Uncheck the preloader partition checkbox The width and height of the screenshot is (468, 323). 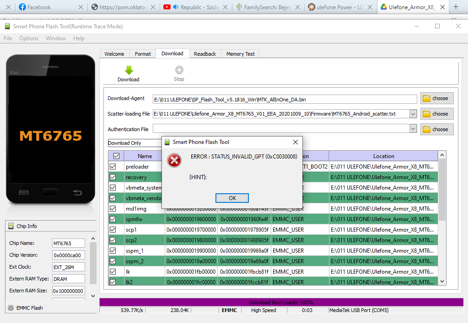[x=113, y=167]
